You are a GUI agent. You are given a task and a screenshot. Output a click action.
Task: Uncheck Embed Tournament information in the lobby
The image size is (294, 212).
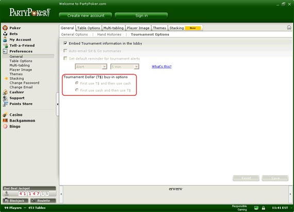point(66,43)
